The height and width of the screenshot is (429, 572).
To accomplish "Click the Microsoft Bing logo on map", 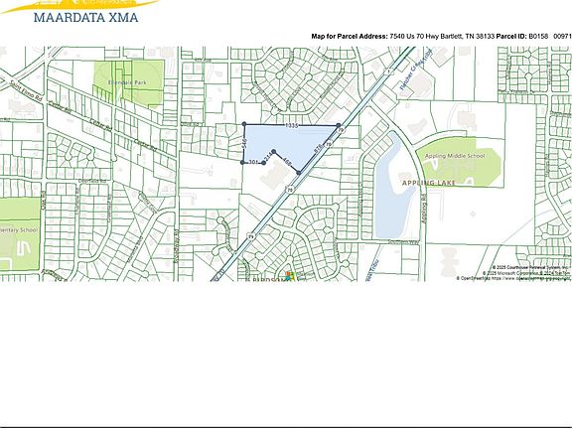I will pyautogui.click(x=290, y=276).
